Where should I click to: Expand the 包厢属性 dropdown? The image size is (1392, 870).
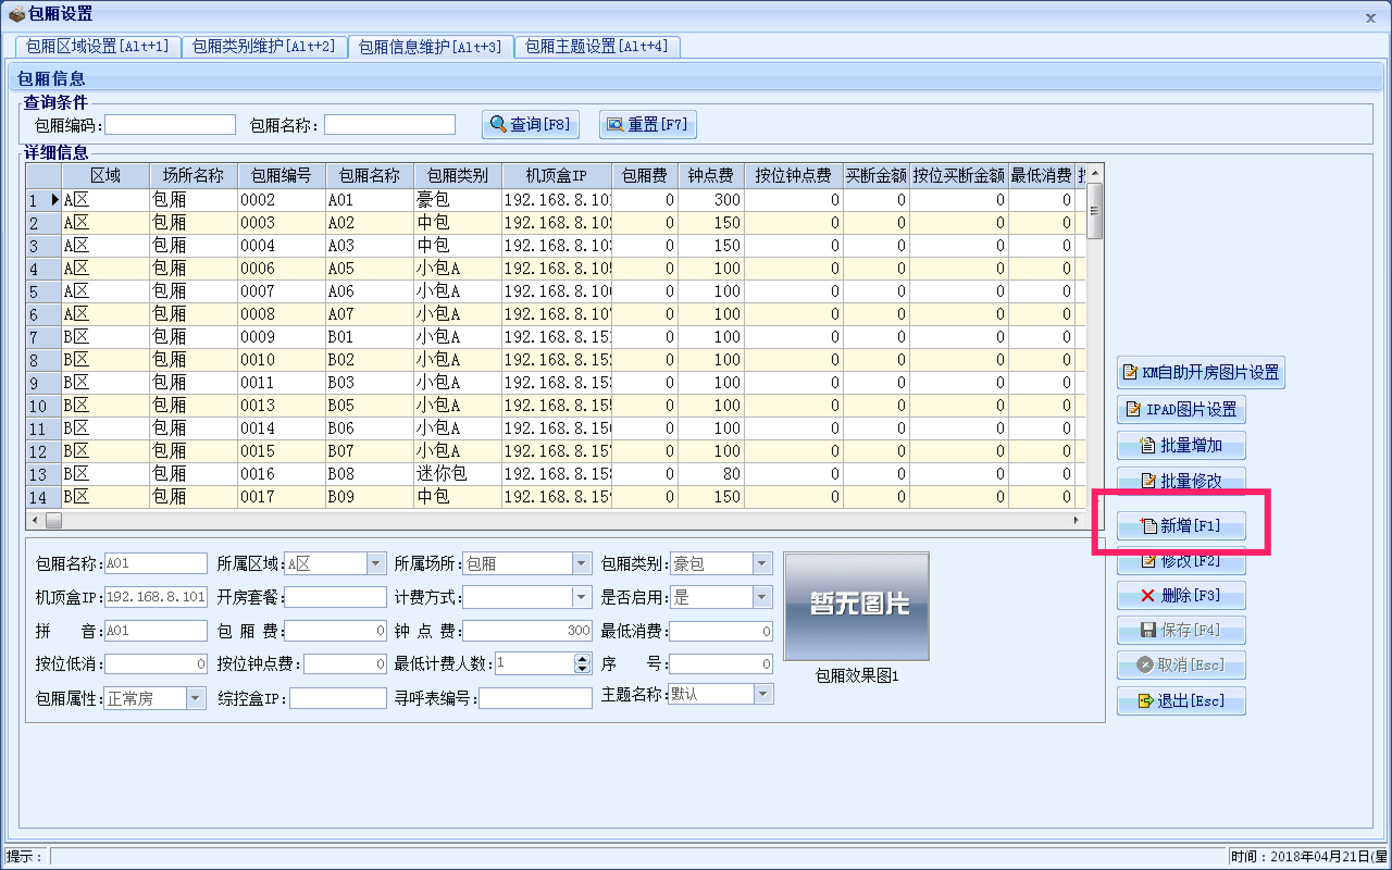click(196, 699)
